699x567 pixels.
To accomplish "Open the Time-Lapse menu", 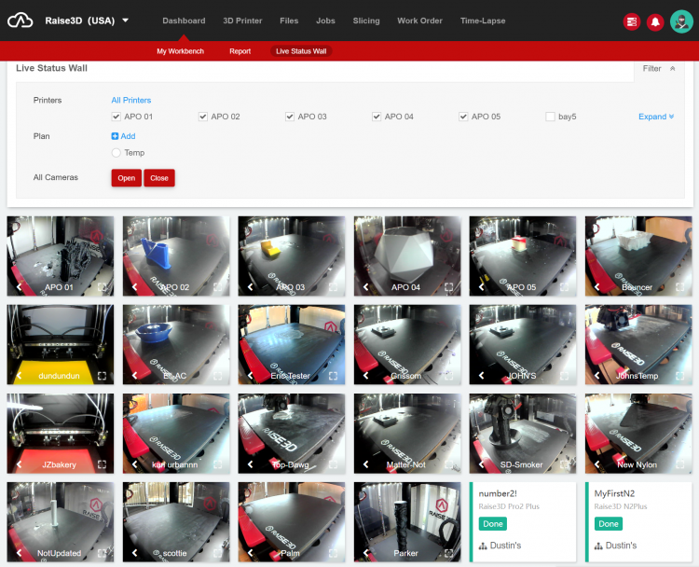I will [x=483, y=21].
